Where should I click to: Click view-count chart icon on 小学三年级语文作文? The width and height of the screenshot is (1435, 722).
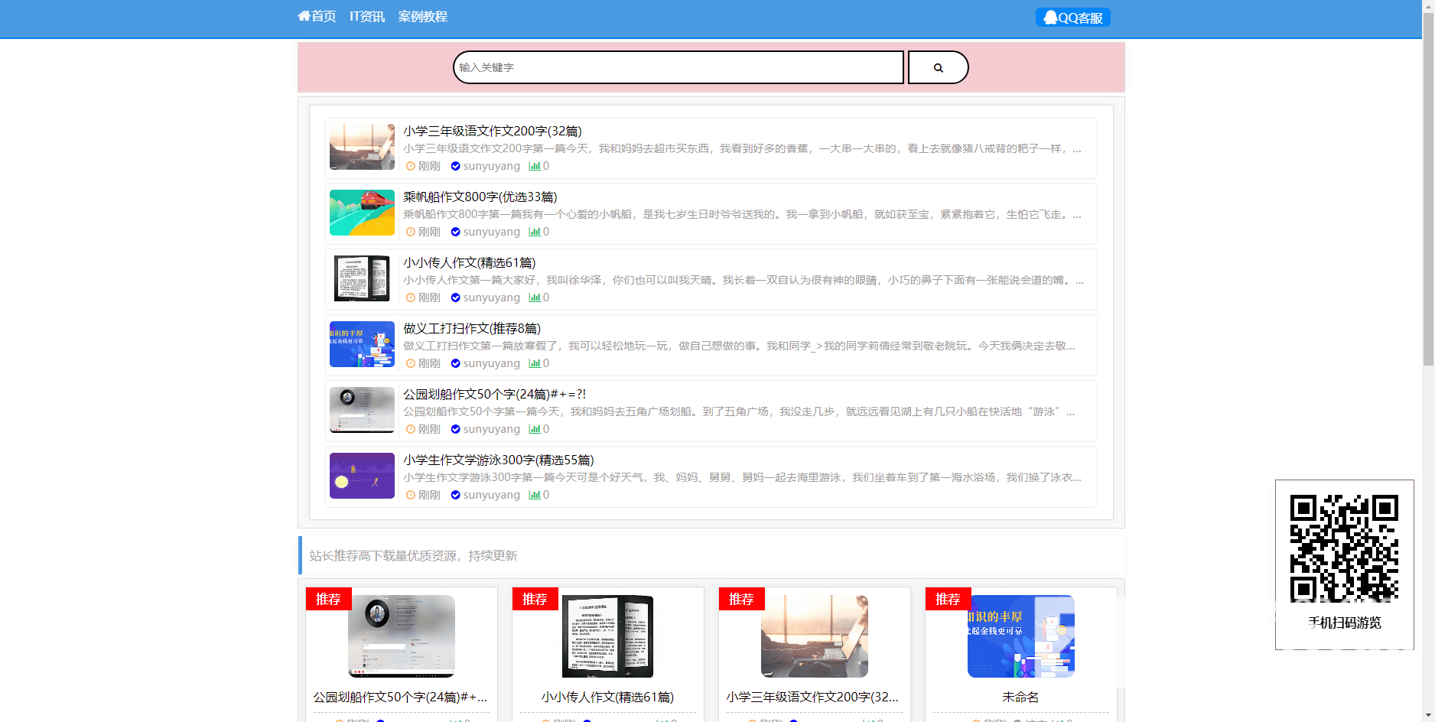tap(535, 167)
